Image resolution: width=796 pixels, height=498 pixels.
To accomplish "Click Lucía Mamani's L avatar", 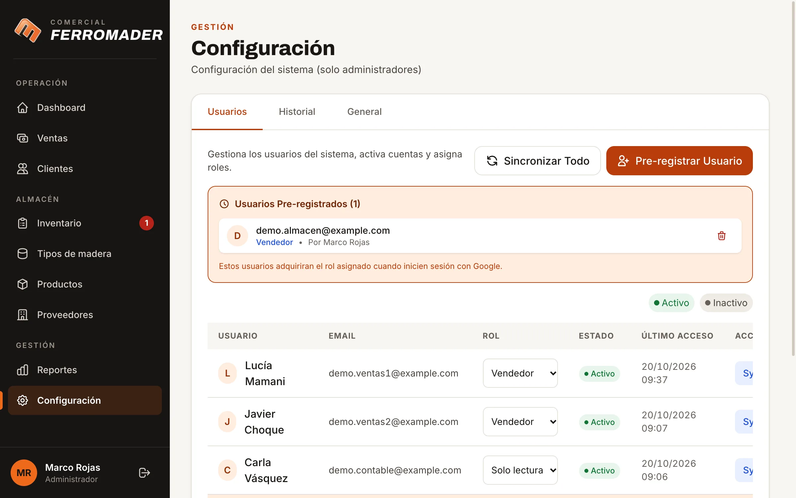I will [x=228, y=373].
